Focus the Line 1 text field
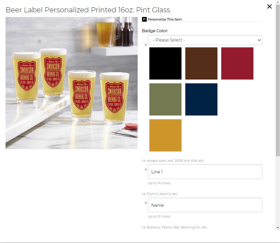Viewport: 280px width, 243px height. (x=205, y=172)
